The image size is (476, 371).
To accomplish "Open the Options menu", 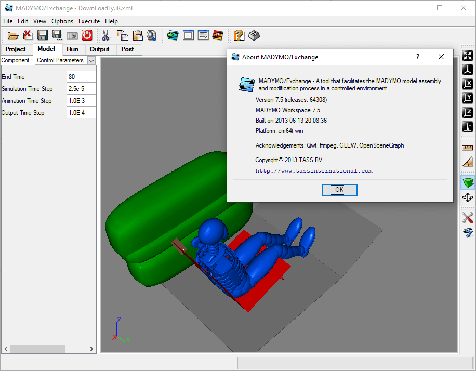I will point(62,21).
